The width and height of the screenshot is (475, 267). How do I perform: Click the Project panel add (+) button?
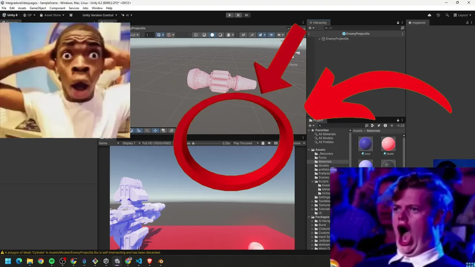point(311,126)
